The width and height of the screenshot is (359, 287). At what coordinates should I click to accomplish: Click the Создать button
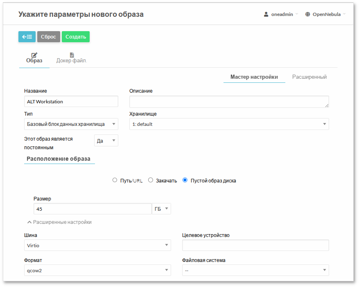pyautogui.click(x=75, y=36)
